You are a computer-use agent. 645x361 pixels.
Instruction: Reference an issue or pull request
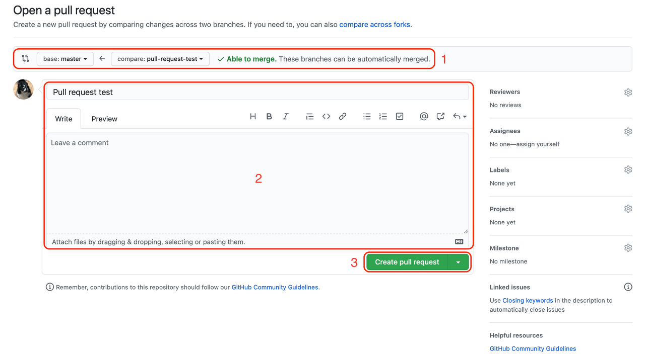440,116
